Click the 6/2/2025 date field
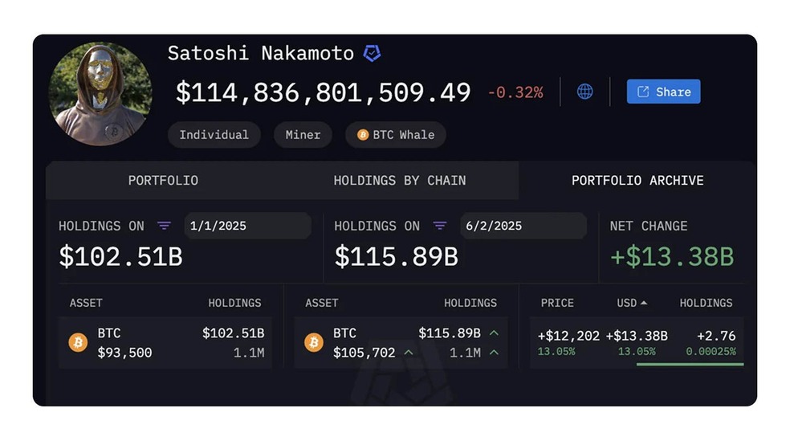Screen dimensions: 790x445 [x=523, y=226]
